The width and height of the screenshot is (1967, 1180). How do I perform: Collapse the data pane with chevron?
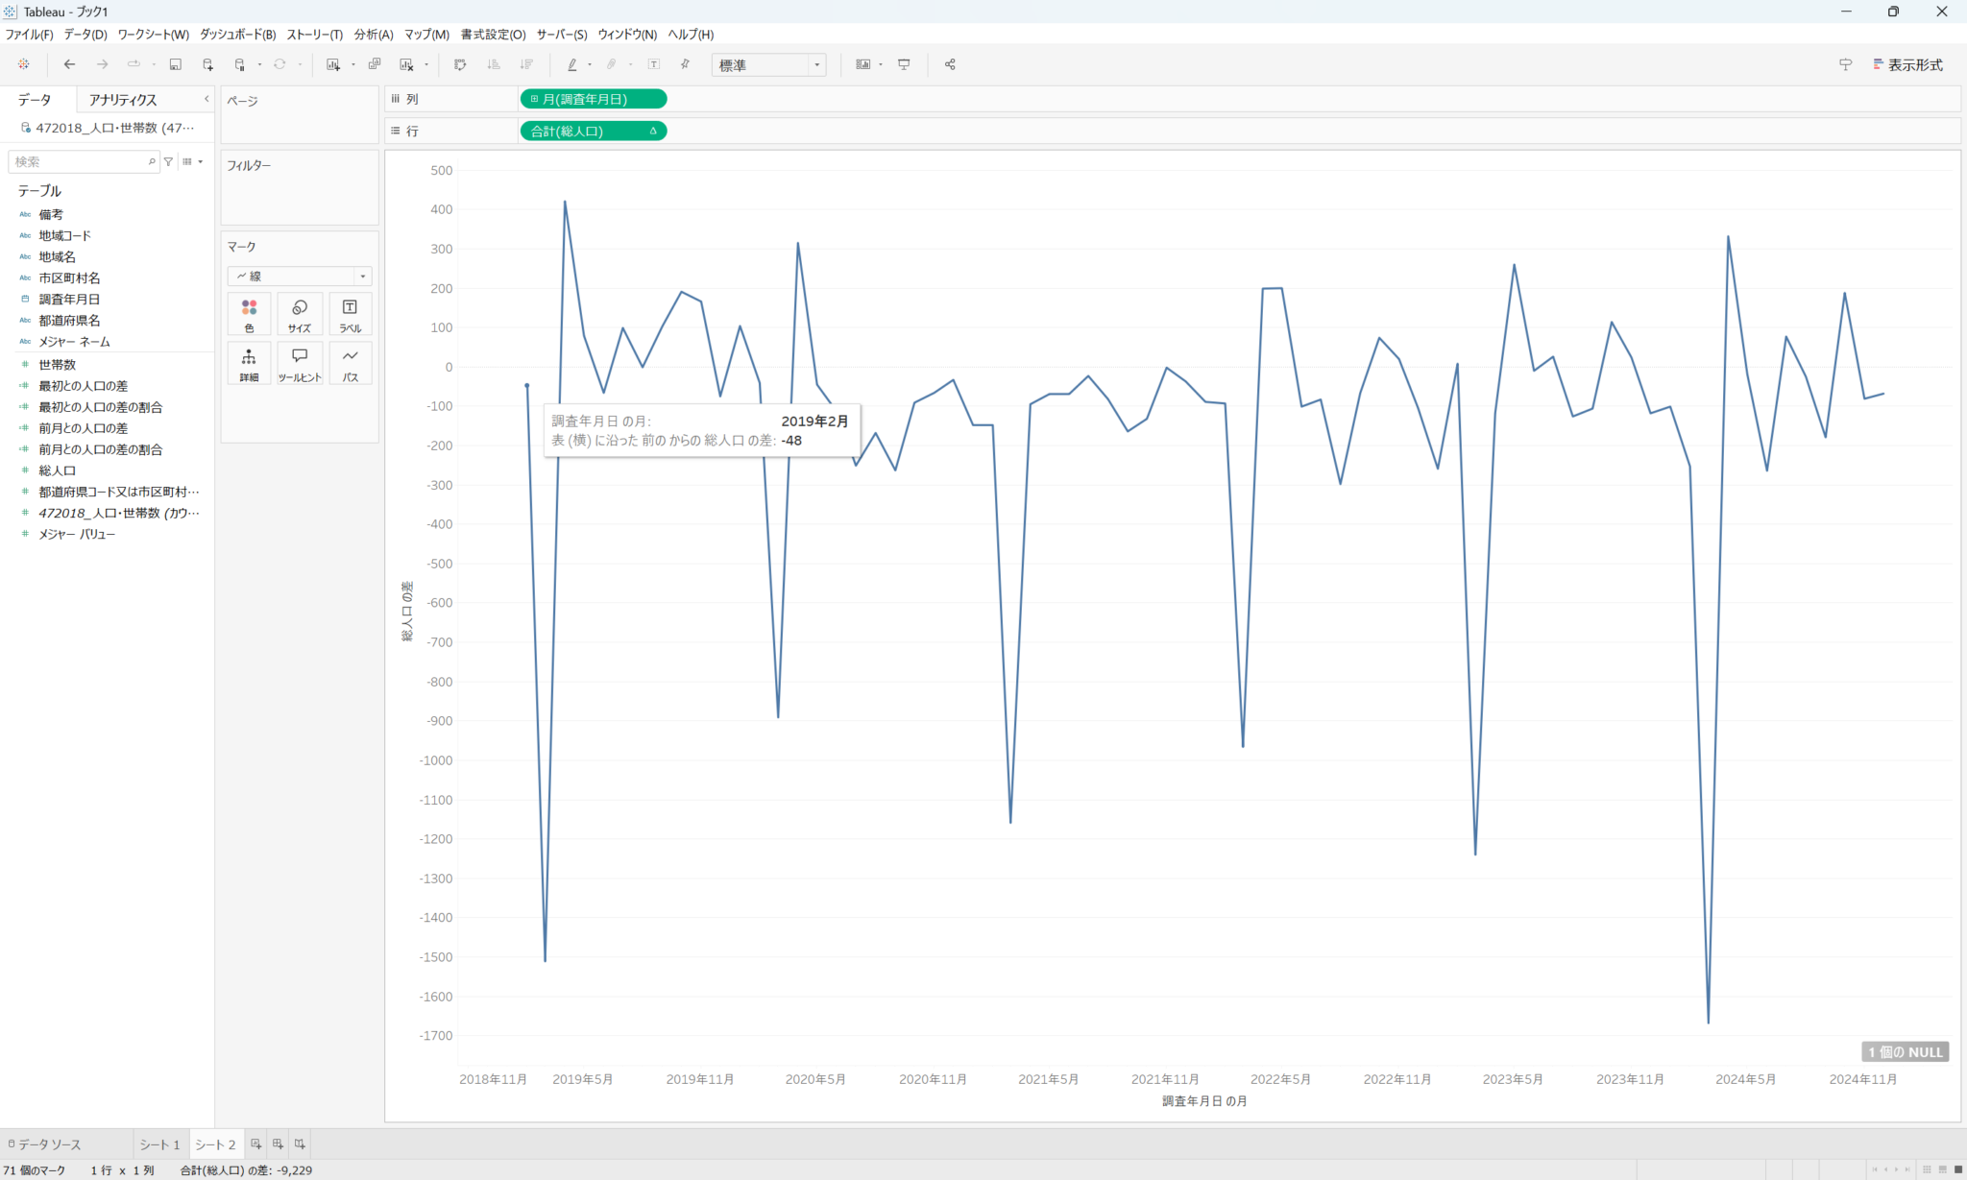click(x=206, y=99)
